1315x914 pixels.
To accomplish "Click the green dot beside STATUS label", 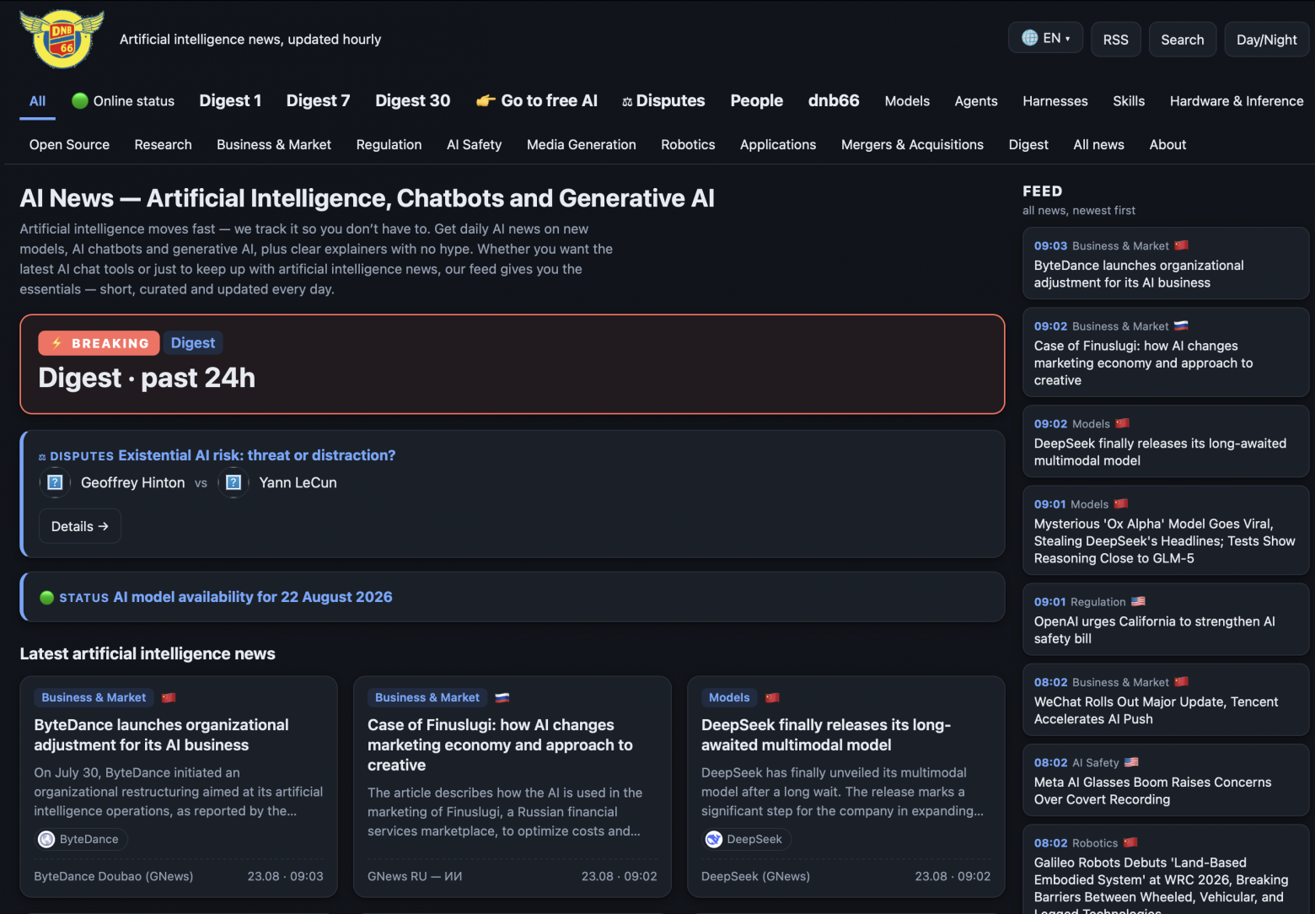I will pyautogui.click(x=47, y=598).
